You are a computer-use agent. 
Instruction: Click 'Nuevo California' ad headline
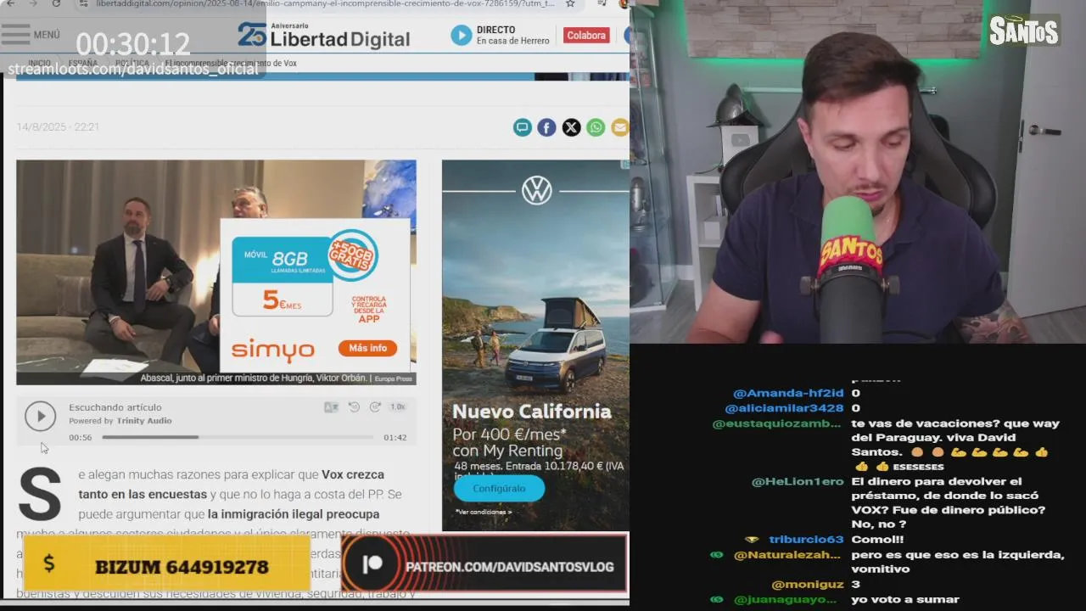(x=532, y=412)
